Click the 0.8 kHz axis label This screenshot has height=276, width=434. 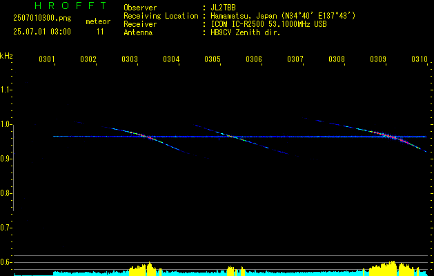pos(5,193)
